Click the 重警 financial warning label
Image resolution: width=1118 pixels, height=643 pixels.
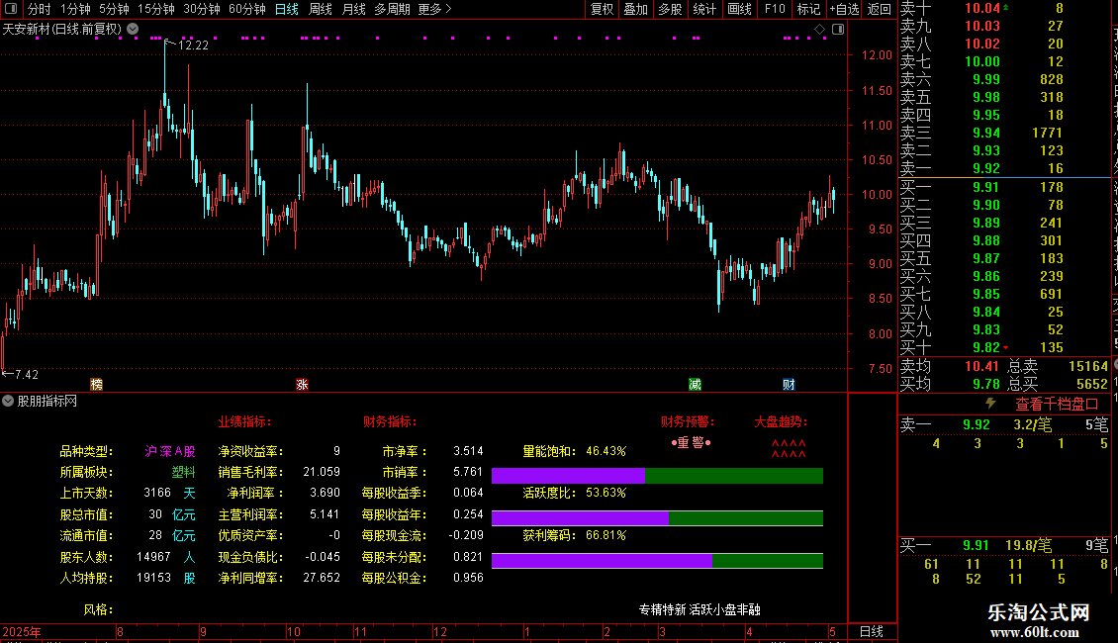click(691, 443)
